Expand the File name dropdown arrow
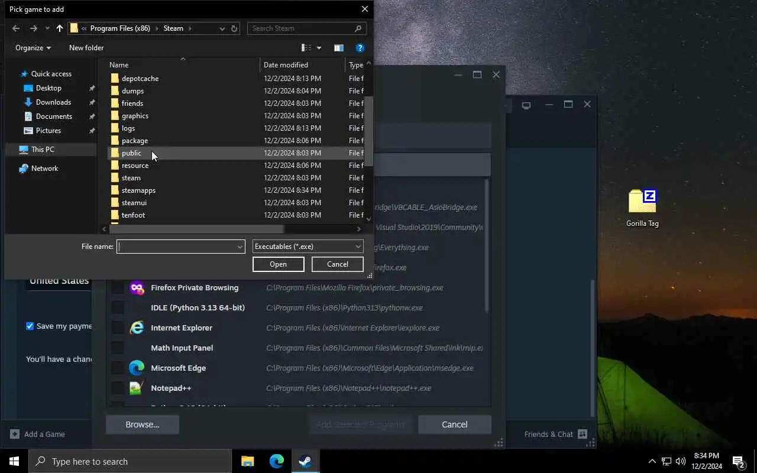Image resolution: width=757 pixels, height=473 pixels. click(240, 247)
